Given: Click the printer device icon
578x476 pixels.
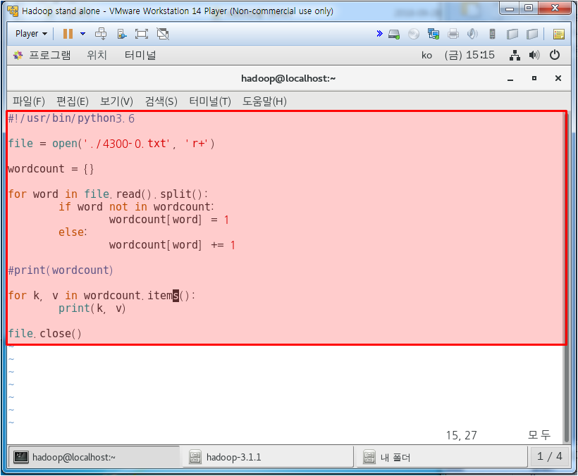Looking at the screenshot, I should click(x=453, y=35).
